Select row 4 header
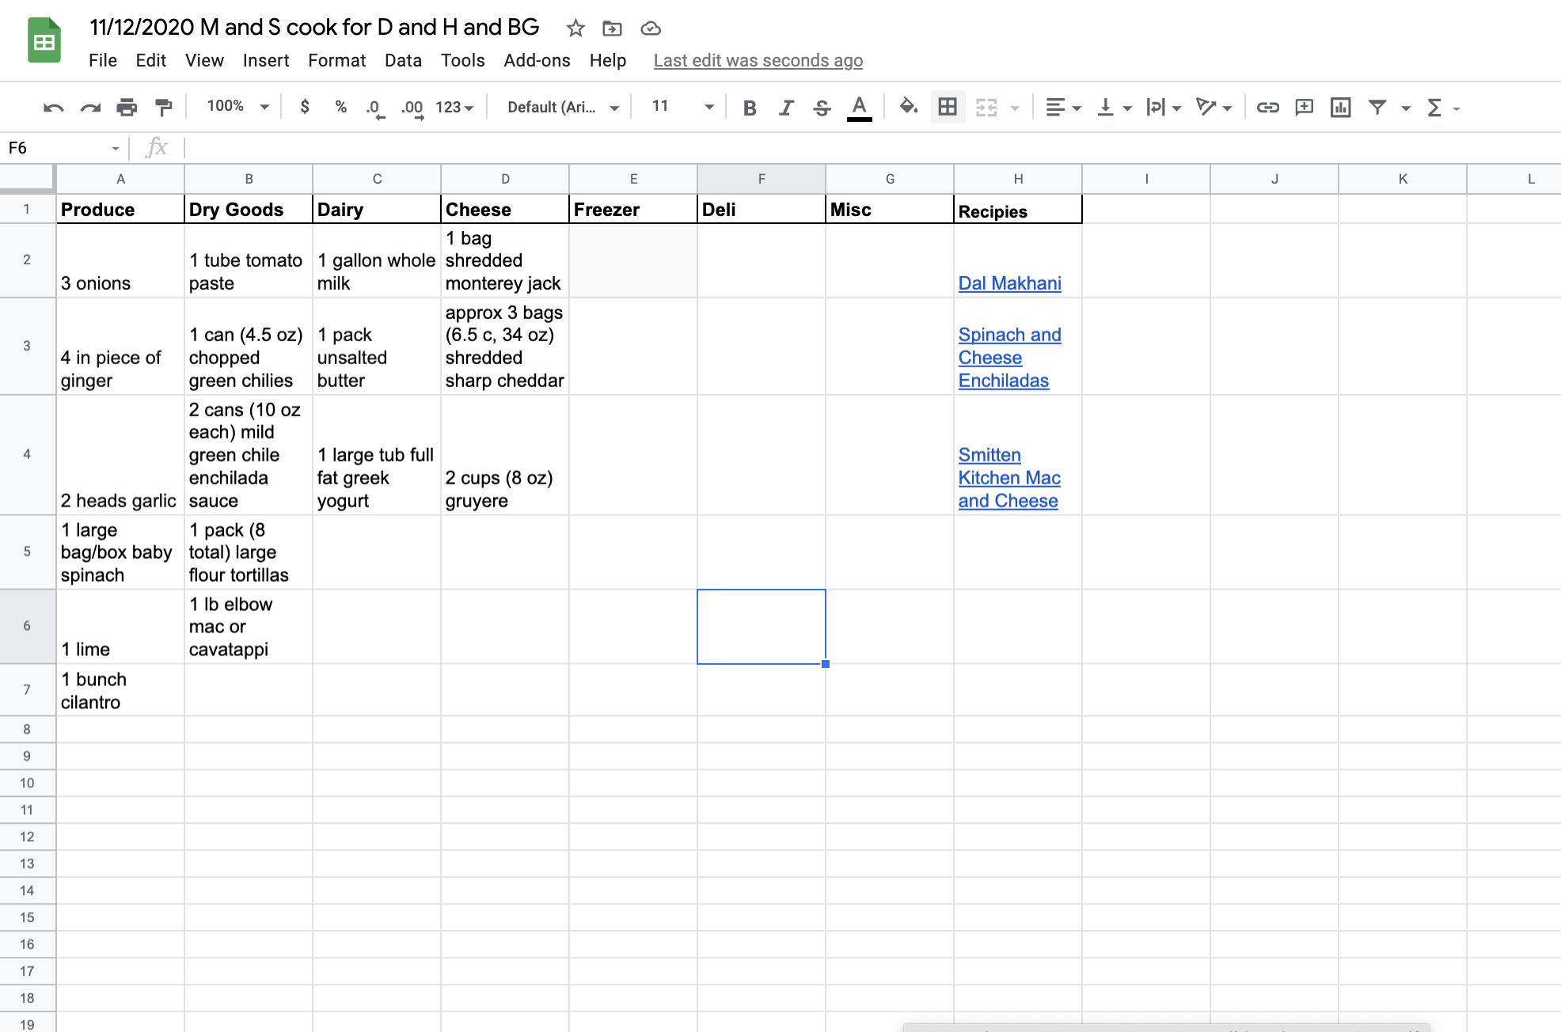Screen dimensions: 1561x1032 point(27,454)
